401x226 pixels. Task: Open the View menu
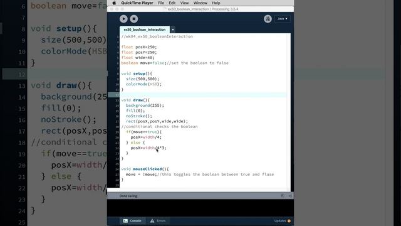coord(184,3)
